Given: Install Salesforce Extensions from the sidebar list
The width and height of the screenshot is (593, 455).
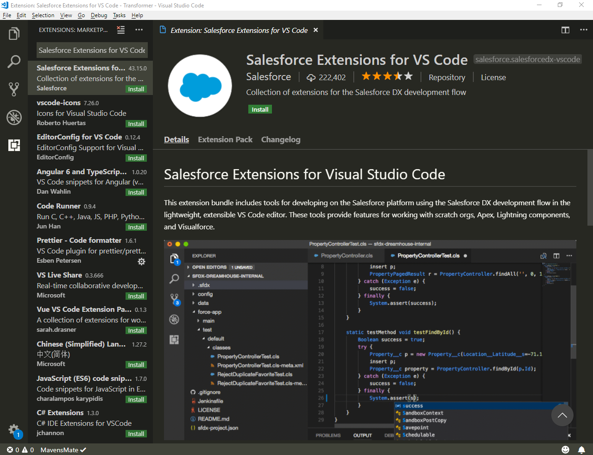Looking at the screenshot, I should [136, 89].
